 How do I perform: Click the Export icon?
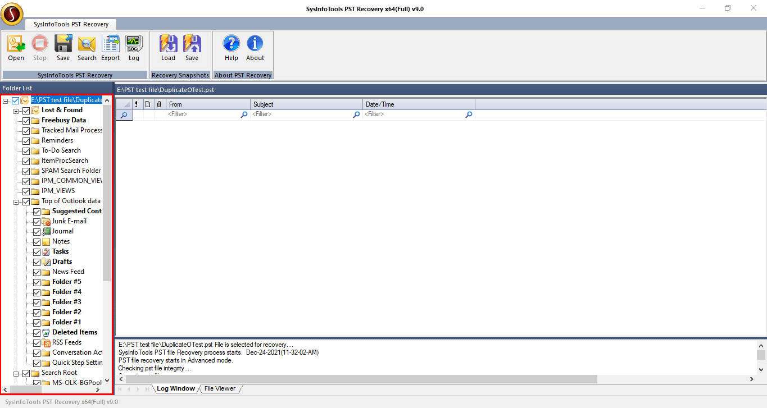111,44
